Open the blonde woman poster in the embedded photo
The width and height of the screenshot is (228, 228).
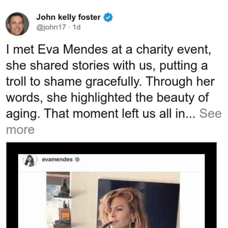coord(139,204)
